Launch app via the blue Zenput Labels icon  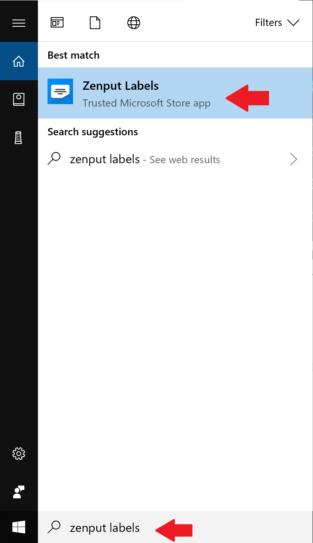[60, 91]
